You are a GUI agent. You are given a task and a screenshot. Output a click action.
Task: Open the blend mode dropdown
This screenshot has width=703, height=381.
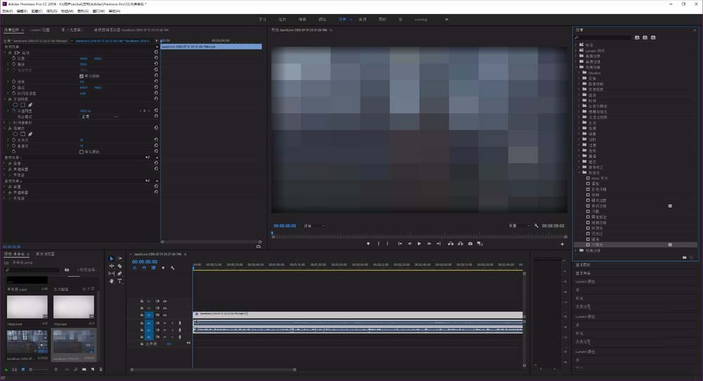coord(100,116)
